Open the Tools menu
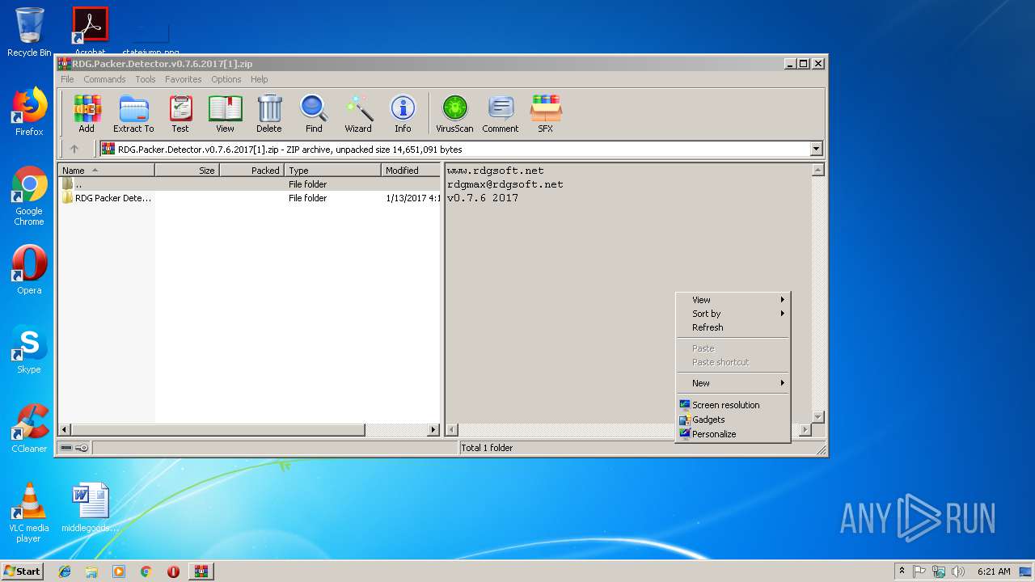Viewport: 1035px width, 582px height. click(x=146, y=79)
